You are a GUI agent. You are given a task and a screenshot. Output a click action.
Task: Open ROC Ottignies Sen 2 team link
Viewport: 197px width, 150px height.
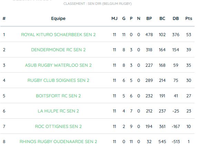tap(58, 127)
